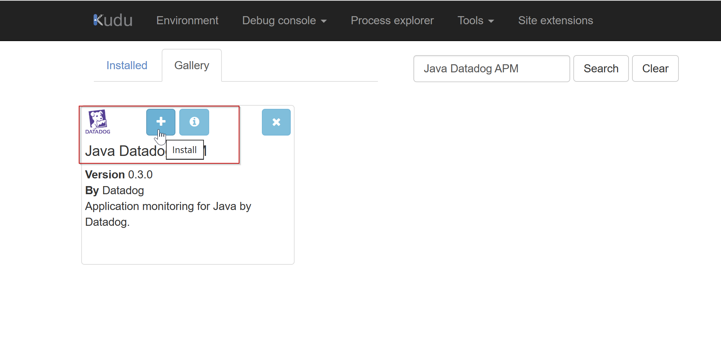The width and height of the screenshot is (721, 355).
Task: Install the Java Datadog APM extension
Action: (161, 122)
